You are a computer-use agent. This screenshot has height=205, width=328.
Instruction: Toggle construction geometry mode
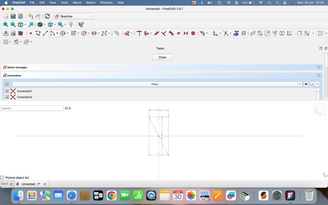(x=116, y=33)
